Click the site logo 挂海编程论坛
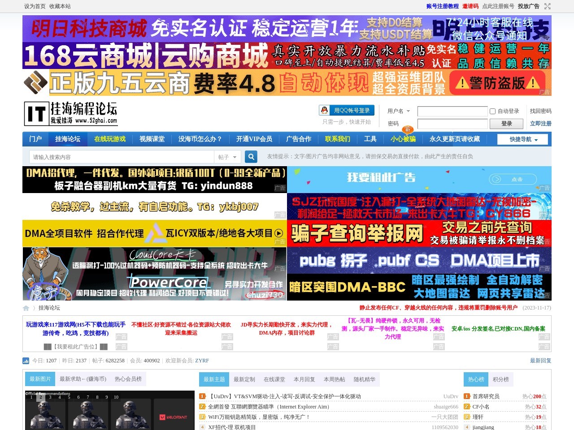574x430 pixels. tap(71, 113)
